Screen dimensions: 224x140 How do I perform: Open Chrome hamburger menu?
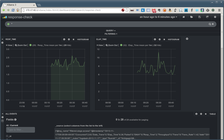[219, 10]
